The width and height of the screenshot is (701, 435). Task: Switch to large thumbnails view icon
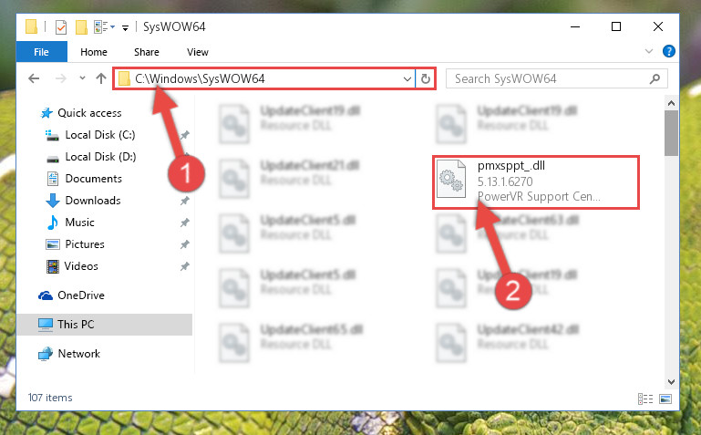pyautogui.click(x=665, y=399)
